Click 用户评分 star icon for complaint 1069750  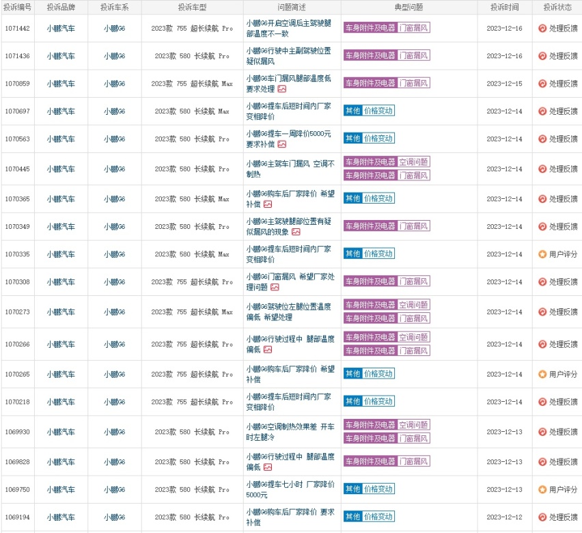pyautogui.click(x=542, y=489)
